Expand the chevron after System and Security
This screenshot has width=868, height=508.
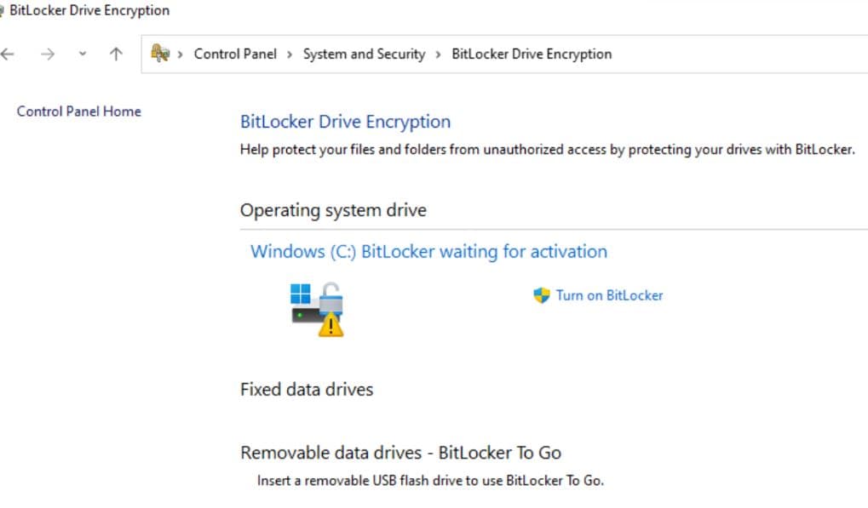438,54
